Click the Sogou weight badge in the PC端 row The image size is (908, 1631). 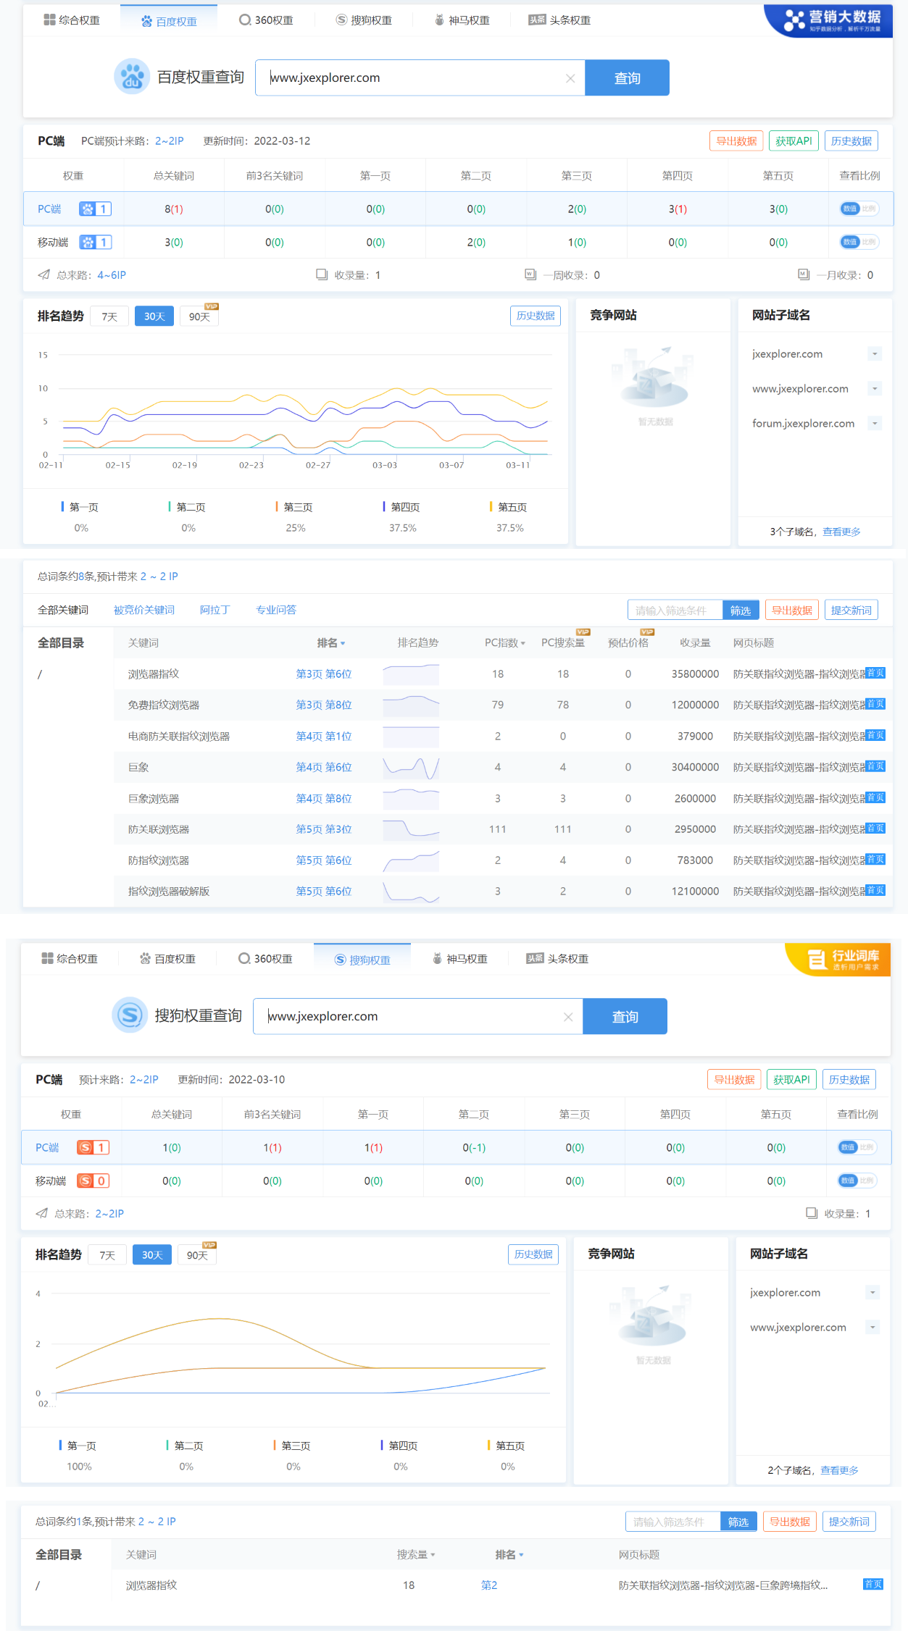pyautogui.click(x=93, y=1148)
